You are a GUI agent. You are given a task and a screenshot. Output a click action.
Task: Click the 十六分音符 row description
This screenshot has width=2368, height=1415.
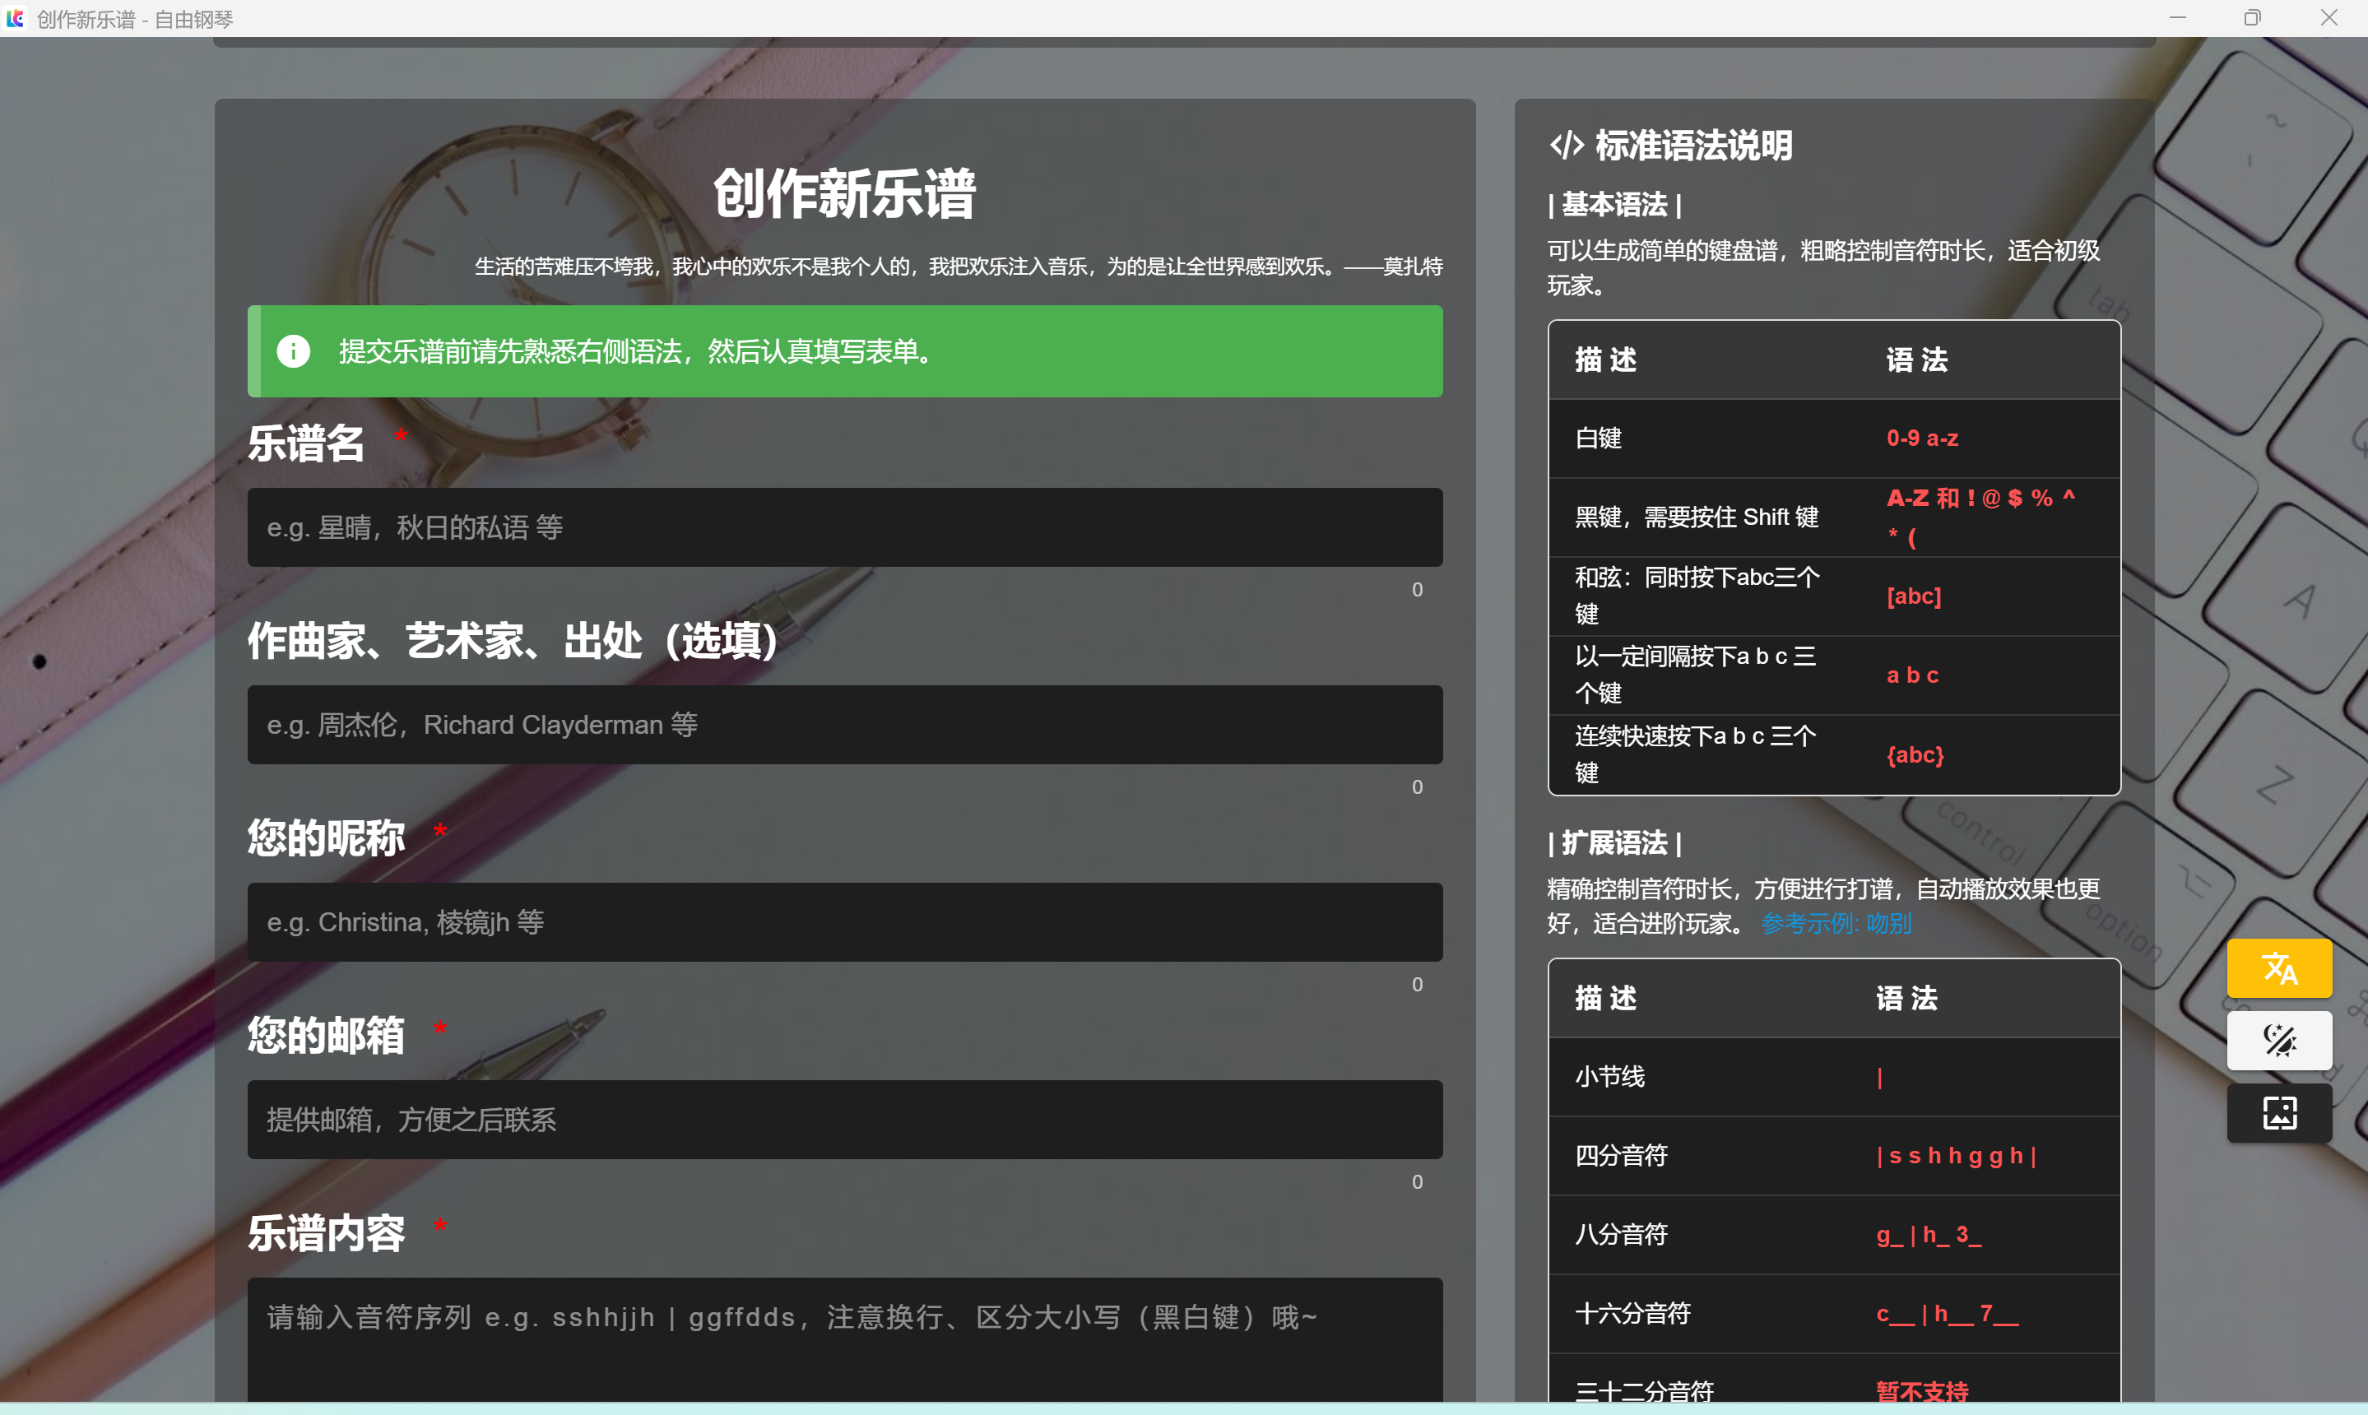tap(1632, 1314)
